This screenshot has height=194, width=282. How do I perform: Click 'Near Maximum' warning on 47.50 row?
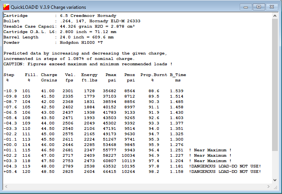pos(210,161)
